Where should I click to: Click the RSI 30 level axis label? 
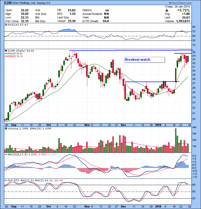click(194, 40)
